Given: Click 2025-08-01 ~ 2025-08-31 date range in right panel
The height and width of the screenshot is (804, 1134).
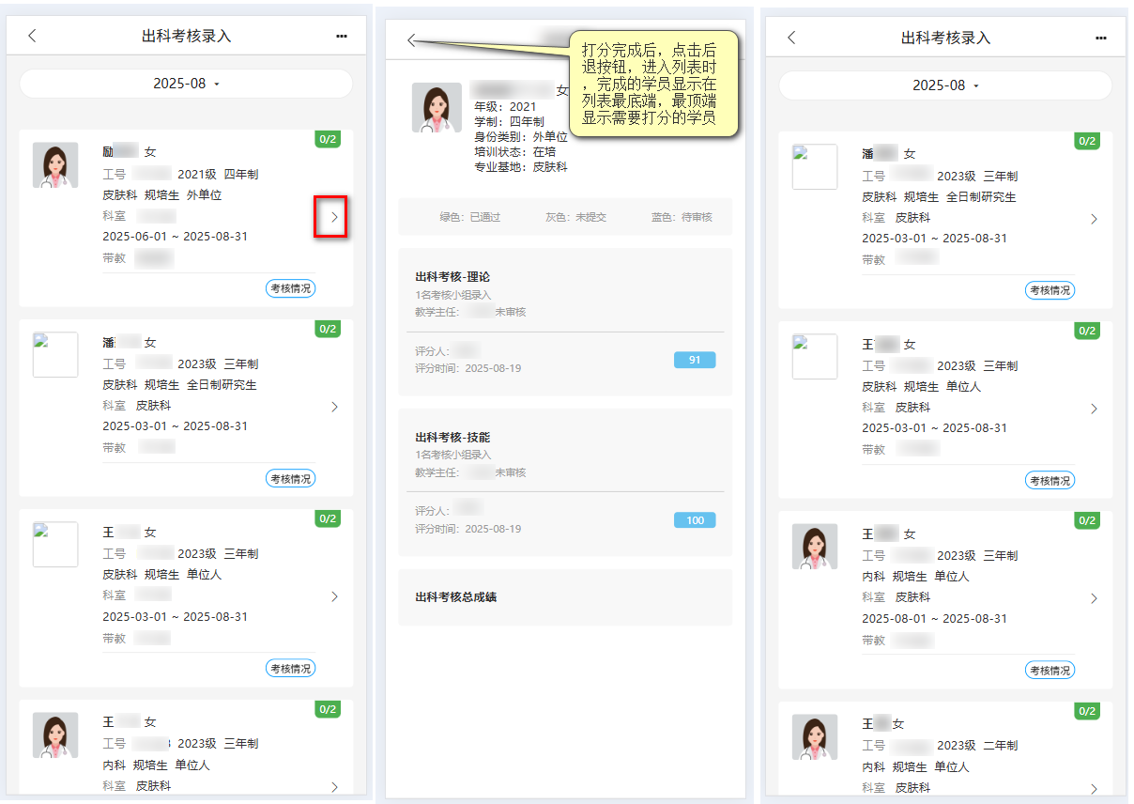Looking at the screenshot, I should pyautogui.click(x=935, y=618).
